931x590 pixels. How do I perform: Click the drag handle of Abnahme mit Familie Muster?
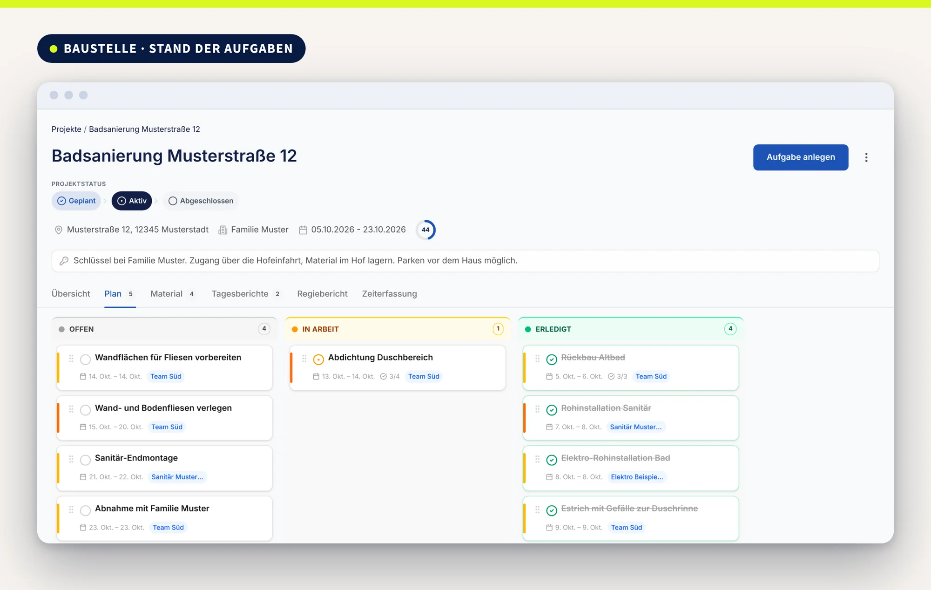71,509
